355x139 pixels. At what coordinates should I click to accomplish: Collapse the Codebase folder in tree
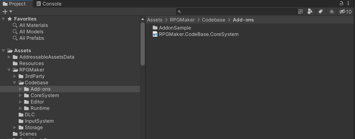pos(15,83)
